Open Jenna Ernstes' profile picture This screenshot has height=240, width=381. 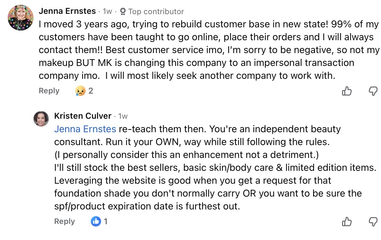(21, 18)
